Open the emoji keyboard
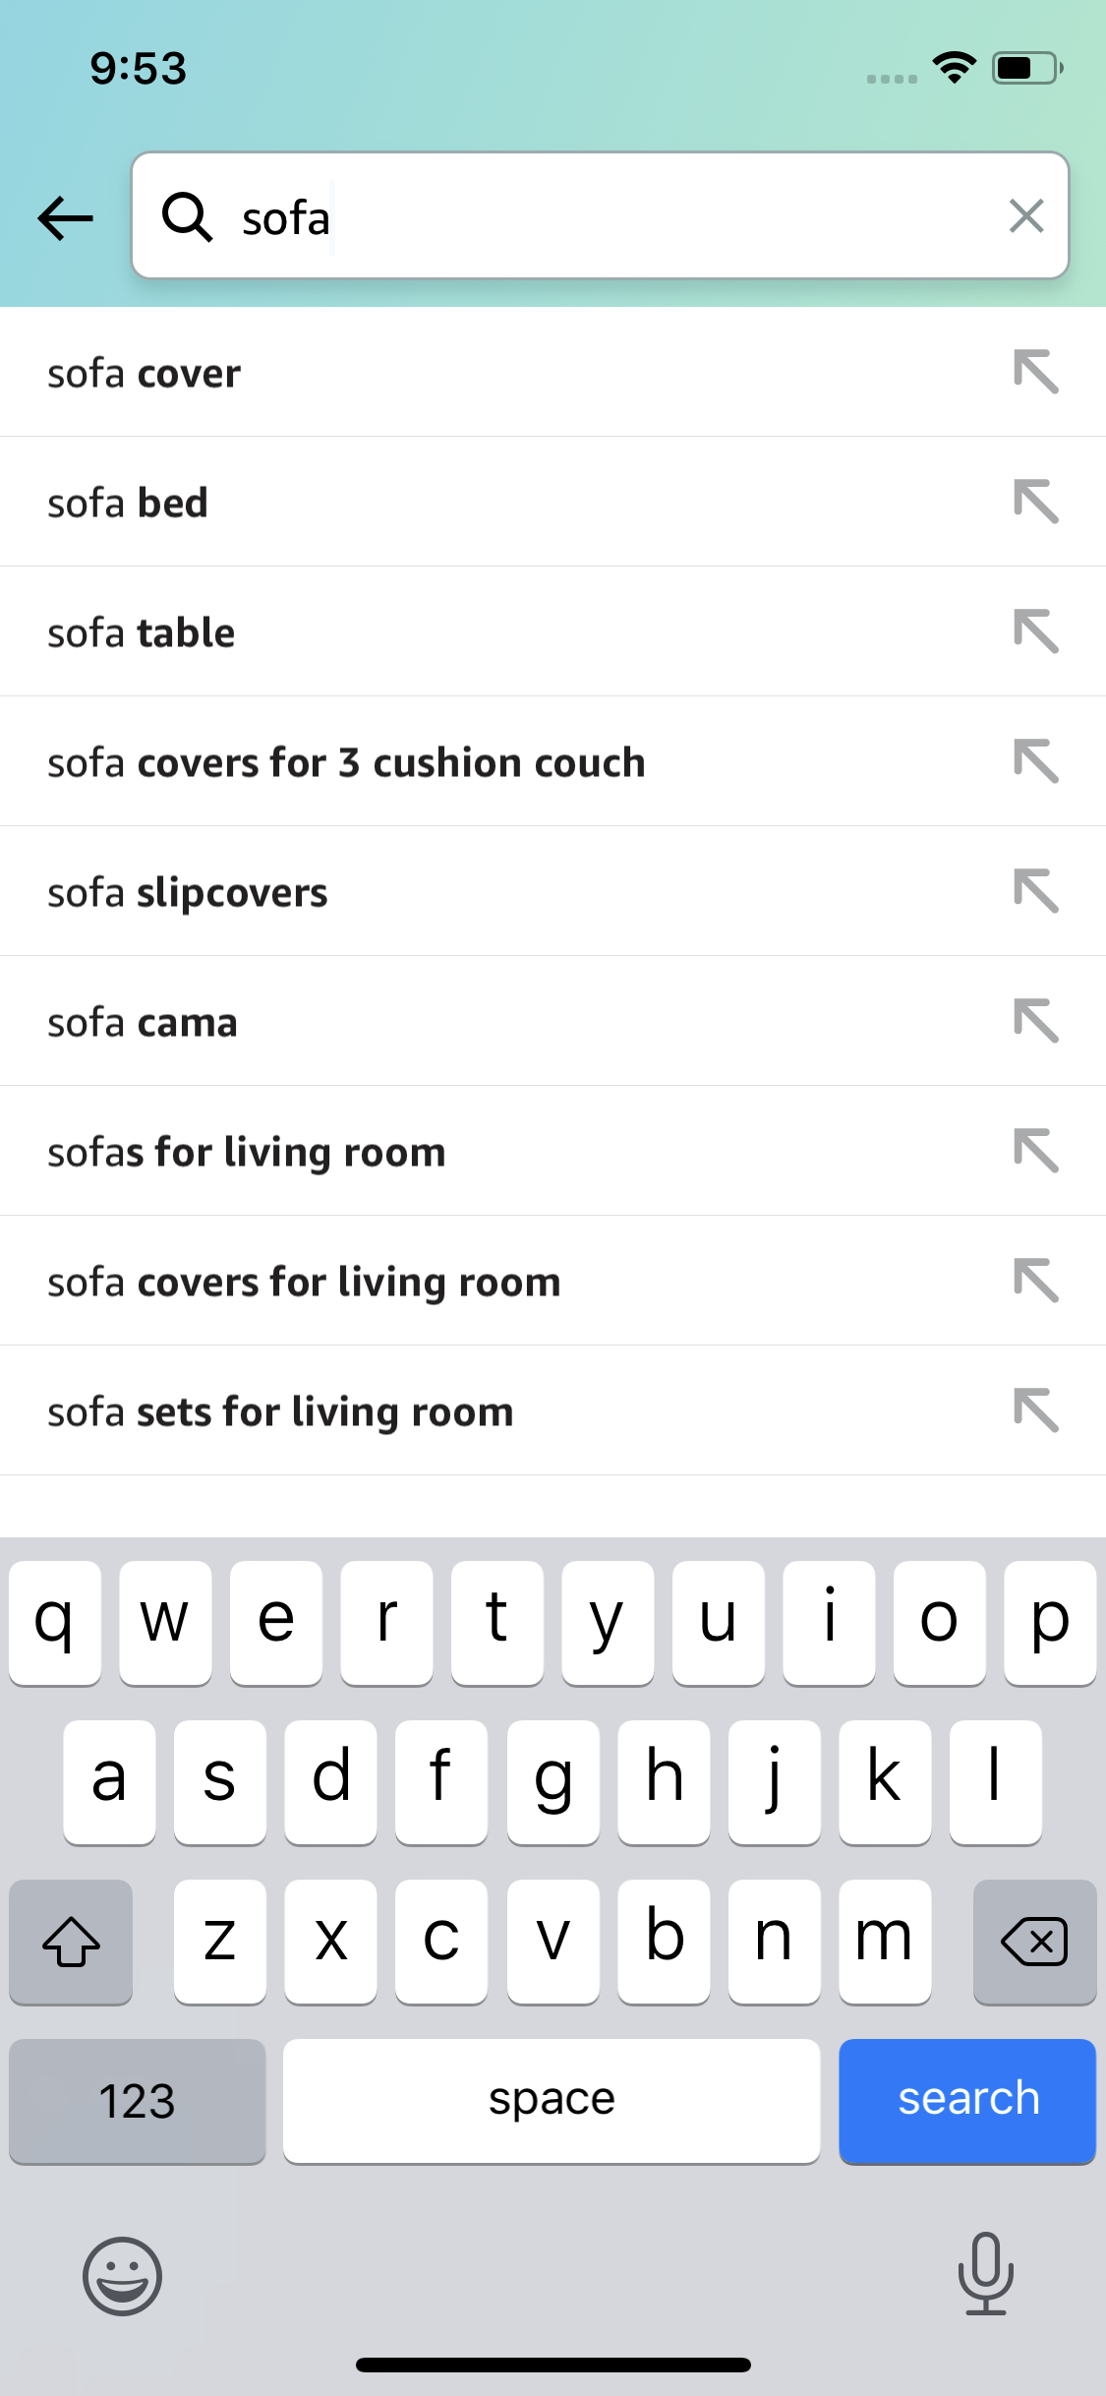The height and width of the screenshot is (2396, 1106). 124,2278
